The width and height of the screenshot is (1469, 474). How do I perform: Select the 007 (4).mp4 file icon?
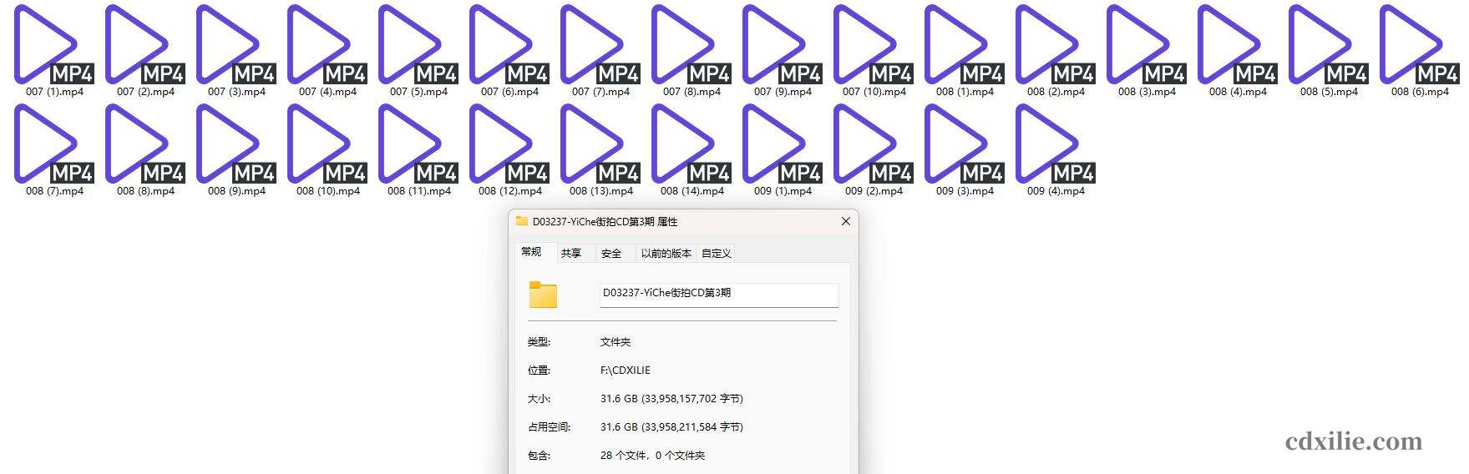tap(327, 45)
